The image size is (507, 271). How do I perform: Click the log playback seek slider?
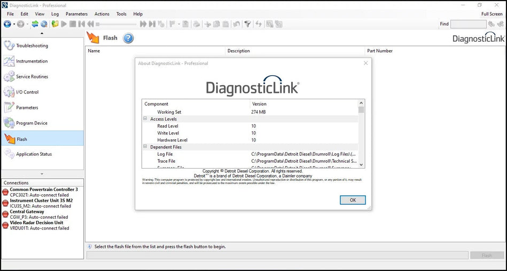(x=116, y=24)
